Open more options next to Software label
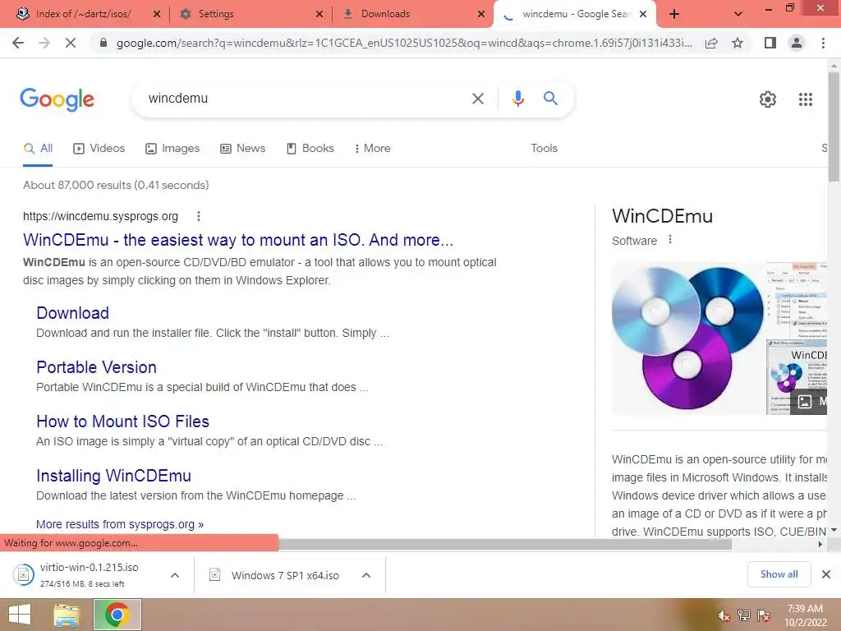 click(670, 240)
